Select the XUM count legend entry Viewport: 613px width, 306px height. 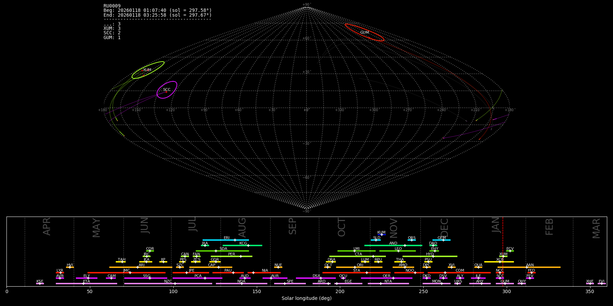(x=112, y=28)
